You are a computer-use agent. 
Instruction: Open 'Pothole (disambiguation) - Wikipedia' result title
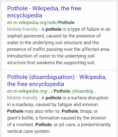[x=57, y=80]
